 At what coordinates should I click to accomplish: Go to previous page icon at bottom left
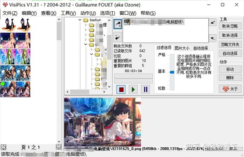[x=3, y=147]
